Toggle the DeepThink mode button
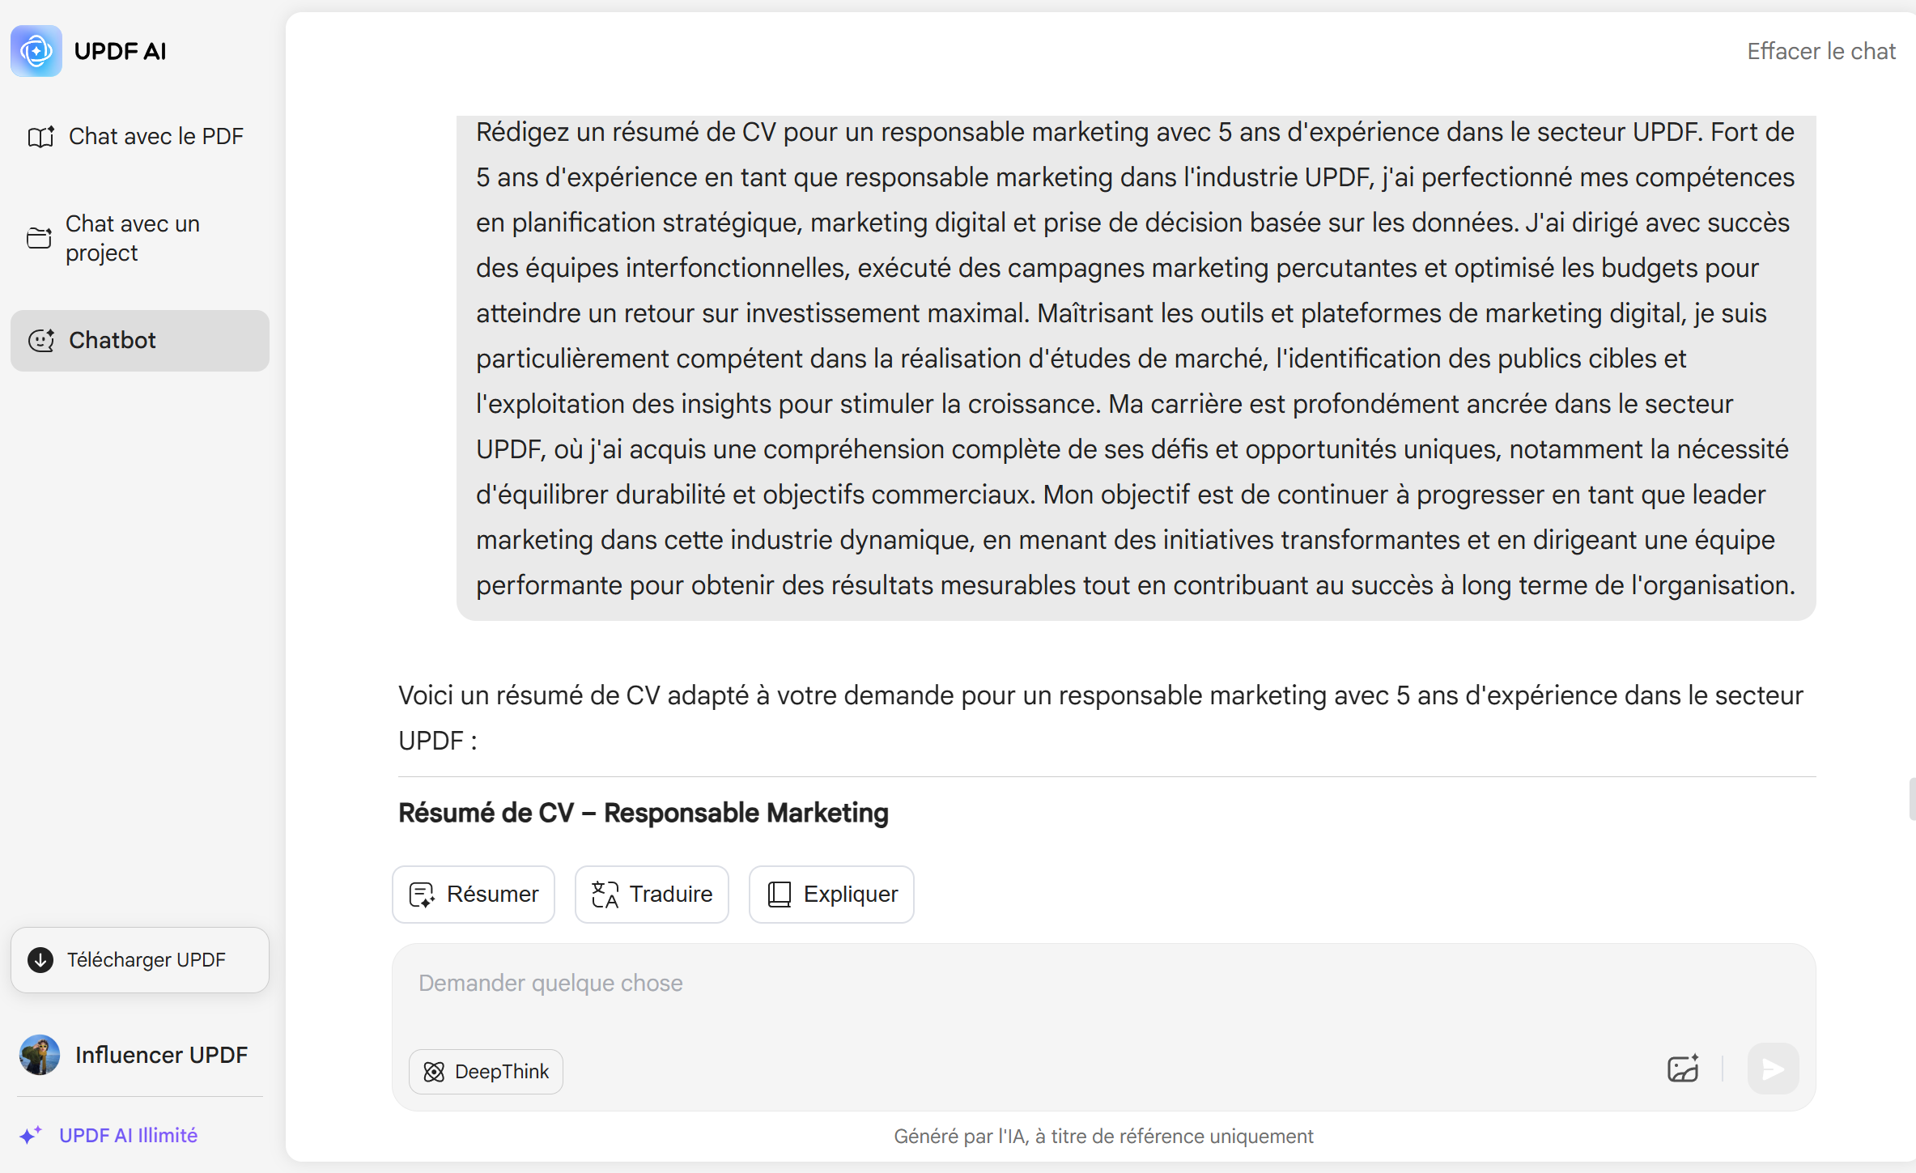The image size is (1916, 1173). point(486,1072)
